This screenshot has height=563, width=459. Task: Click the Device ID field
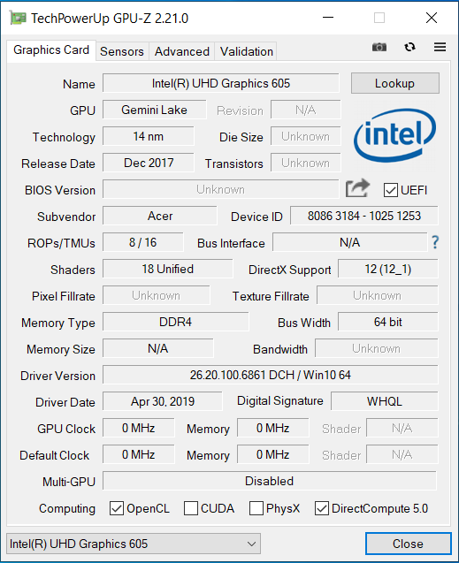tap(363, 216)
